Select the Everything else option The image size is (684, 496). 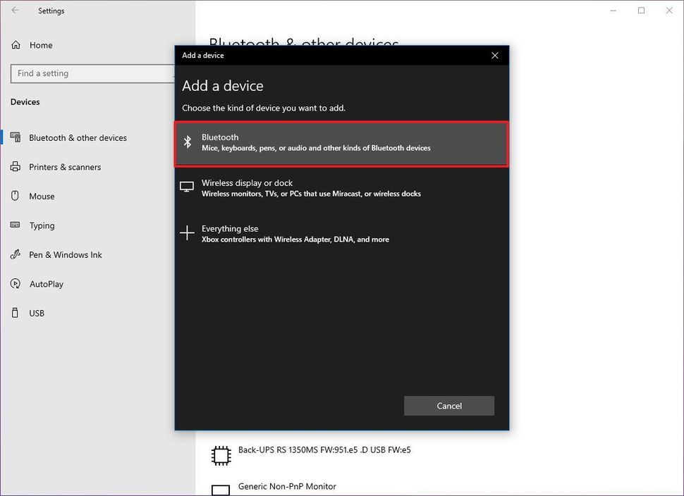(341, 234)
